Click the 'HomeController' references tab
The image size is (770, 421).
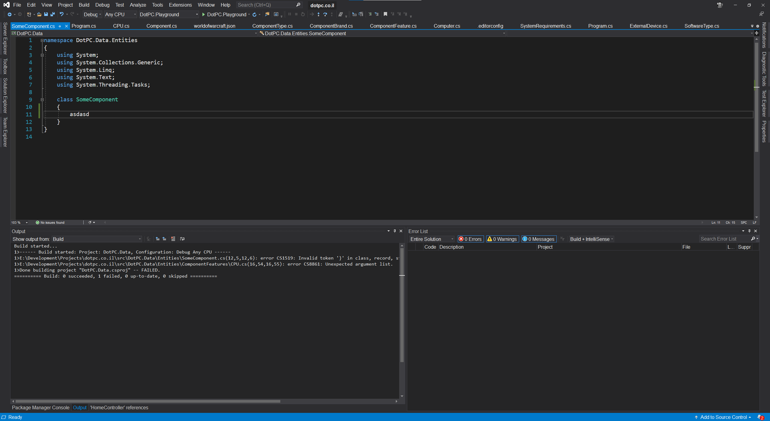pos(119,407)
